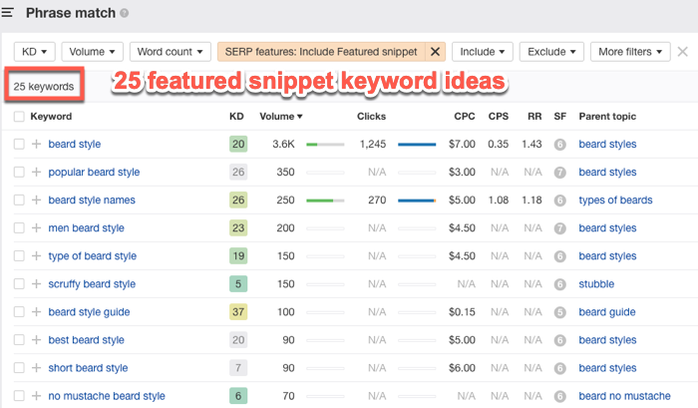Add 'popular beard style' with plus icon
The image size is (698, 408).
[x=36, y=173]
